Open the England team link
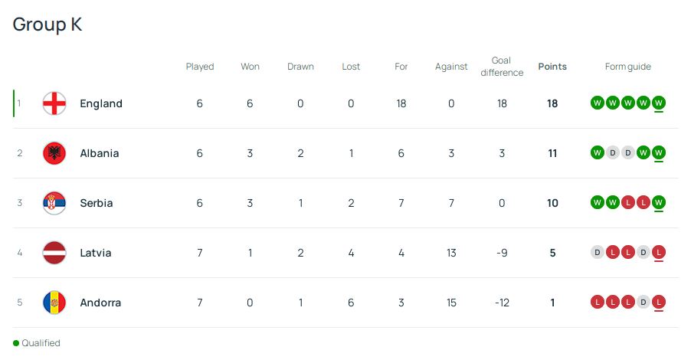 [101, 103]
